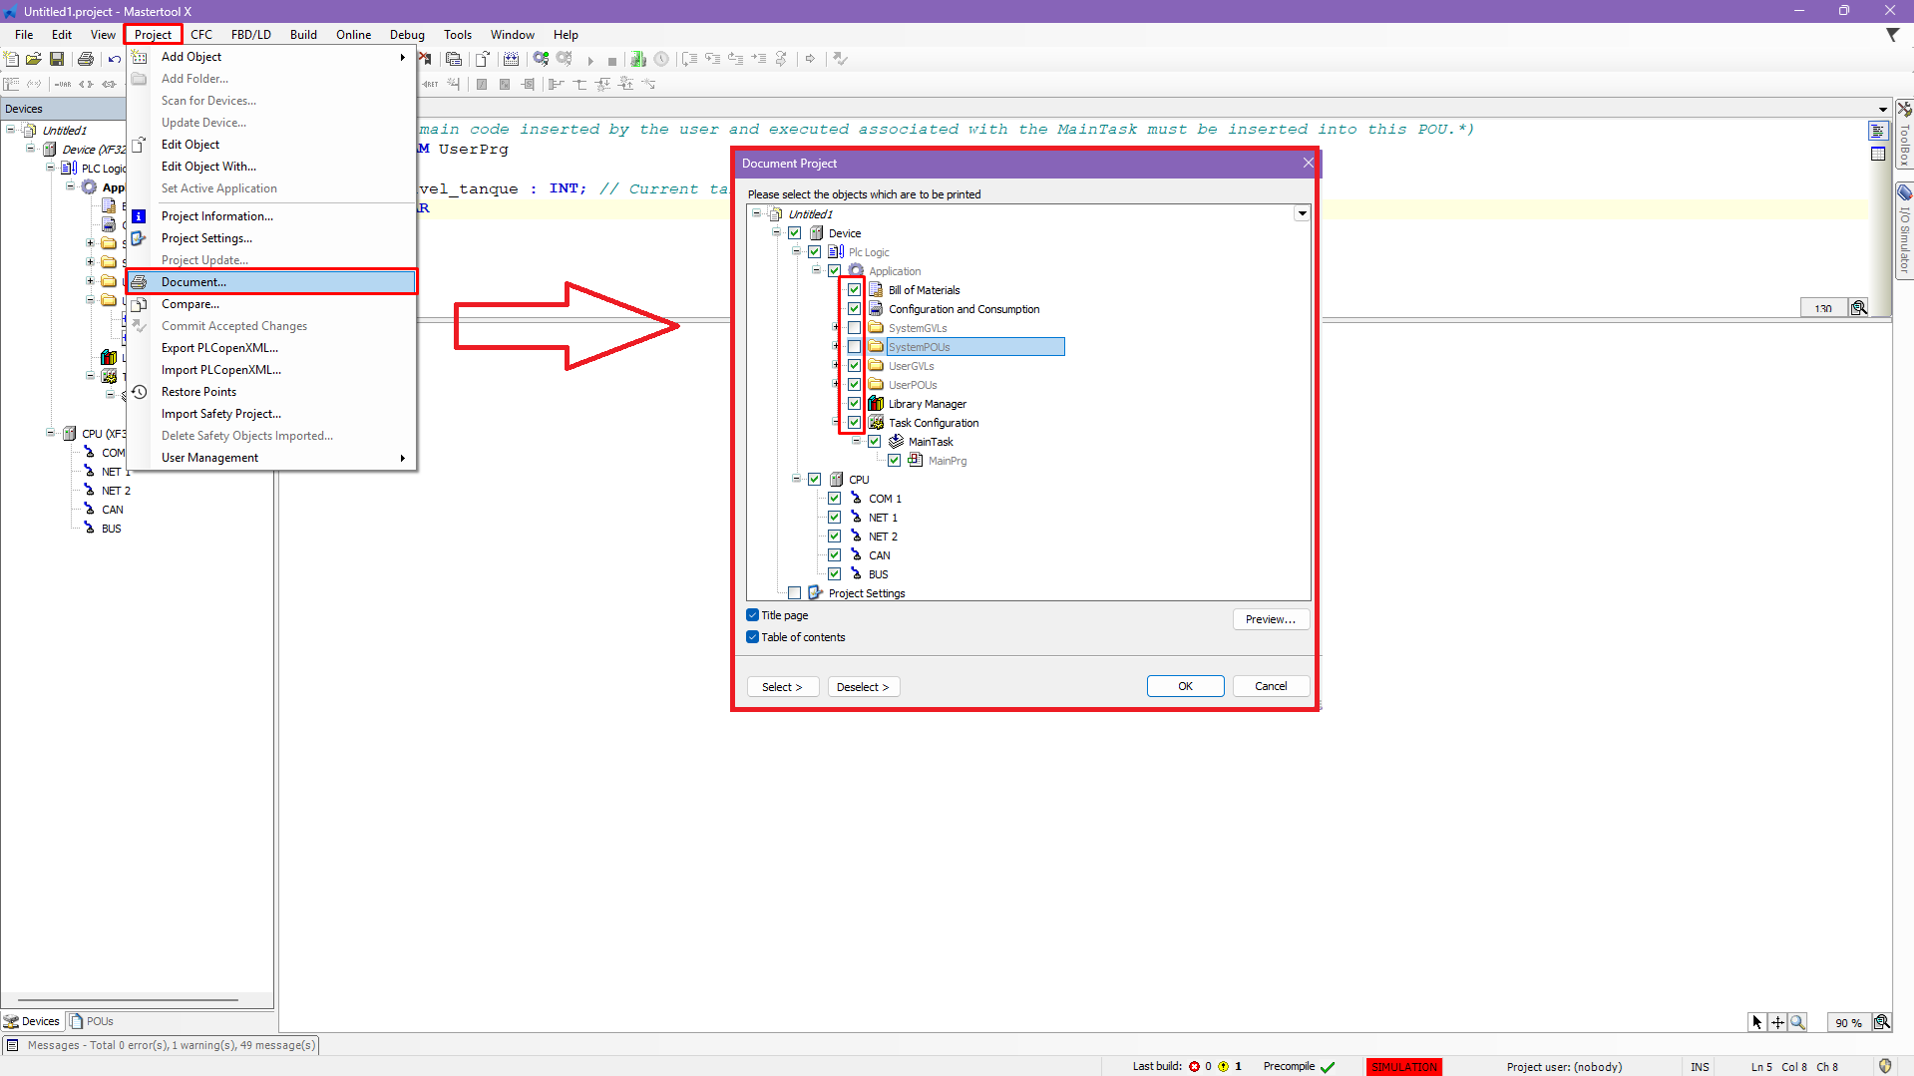Screen dimensions: 1914x1076
Task: Click the Save project toolbar icon
Action: (57, 59)
